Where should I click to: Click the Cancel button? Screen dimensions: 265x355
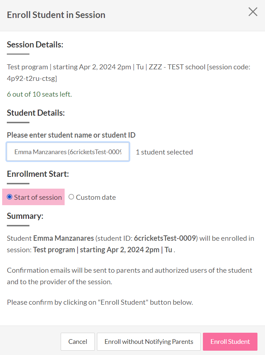coord(78,342)
